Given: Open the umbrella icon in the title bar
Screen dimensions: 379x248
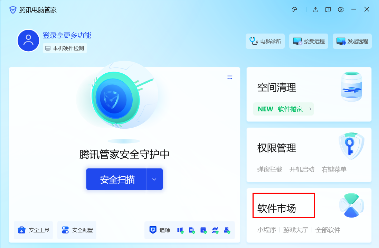Looking at the screenshot, I should [x=295, y=9].
